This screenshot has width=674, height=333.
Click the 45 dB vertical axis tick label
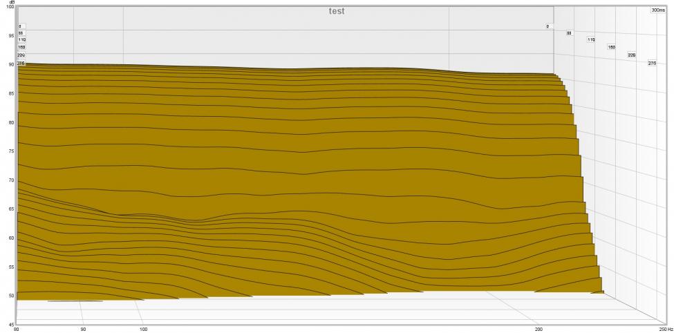(x=12, y=325)
